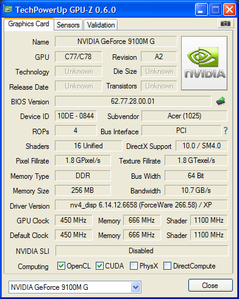Click DirectX Support value 10.0 / SM4.0

[x=202, y=146]
